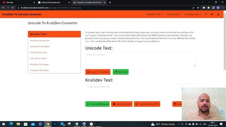The width and height of the screenshot is (226, 127).
Task: Click the Send to Whatsapp button
Action: (x=97, y=104)
